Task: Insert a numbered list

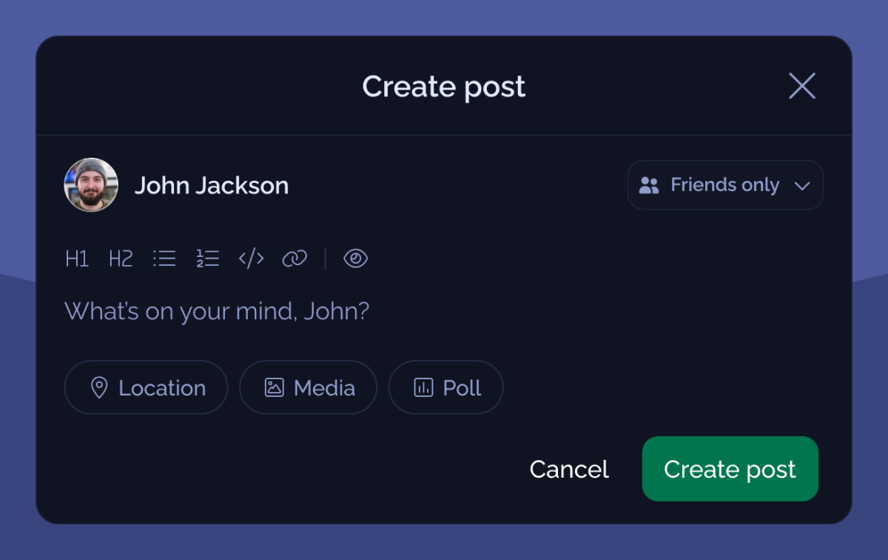Action: [x=208, y=259]
